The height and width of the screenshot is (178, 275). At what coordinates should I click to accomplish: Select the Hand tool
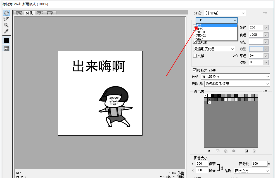[x=6, y=13]
